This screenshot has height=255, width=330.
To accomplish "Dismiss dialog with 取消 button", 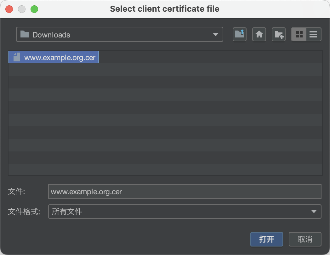I will point(305,239).
